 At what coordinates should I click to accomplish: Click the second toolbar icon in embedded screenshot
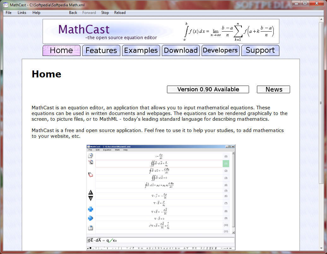click(x=91, y=162)
